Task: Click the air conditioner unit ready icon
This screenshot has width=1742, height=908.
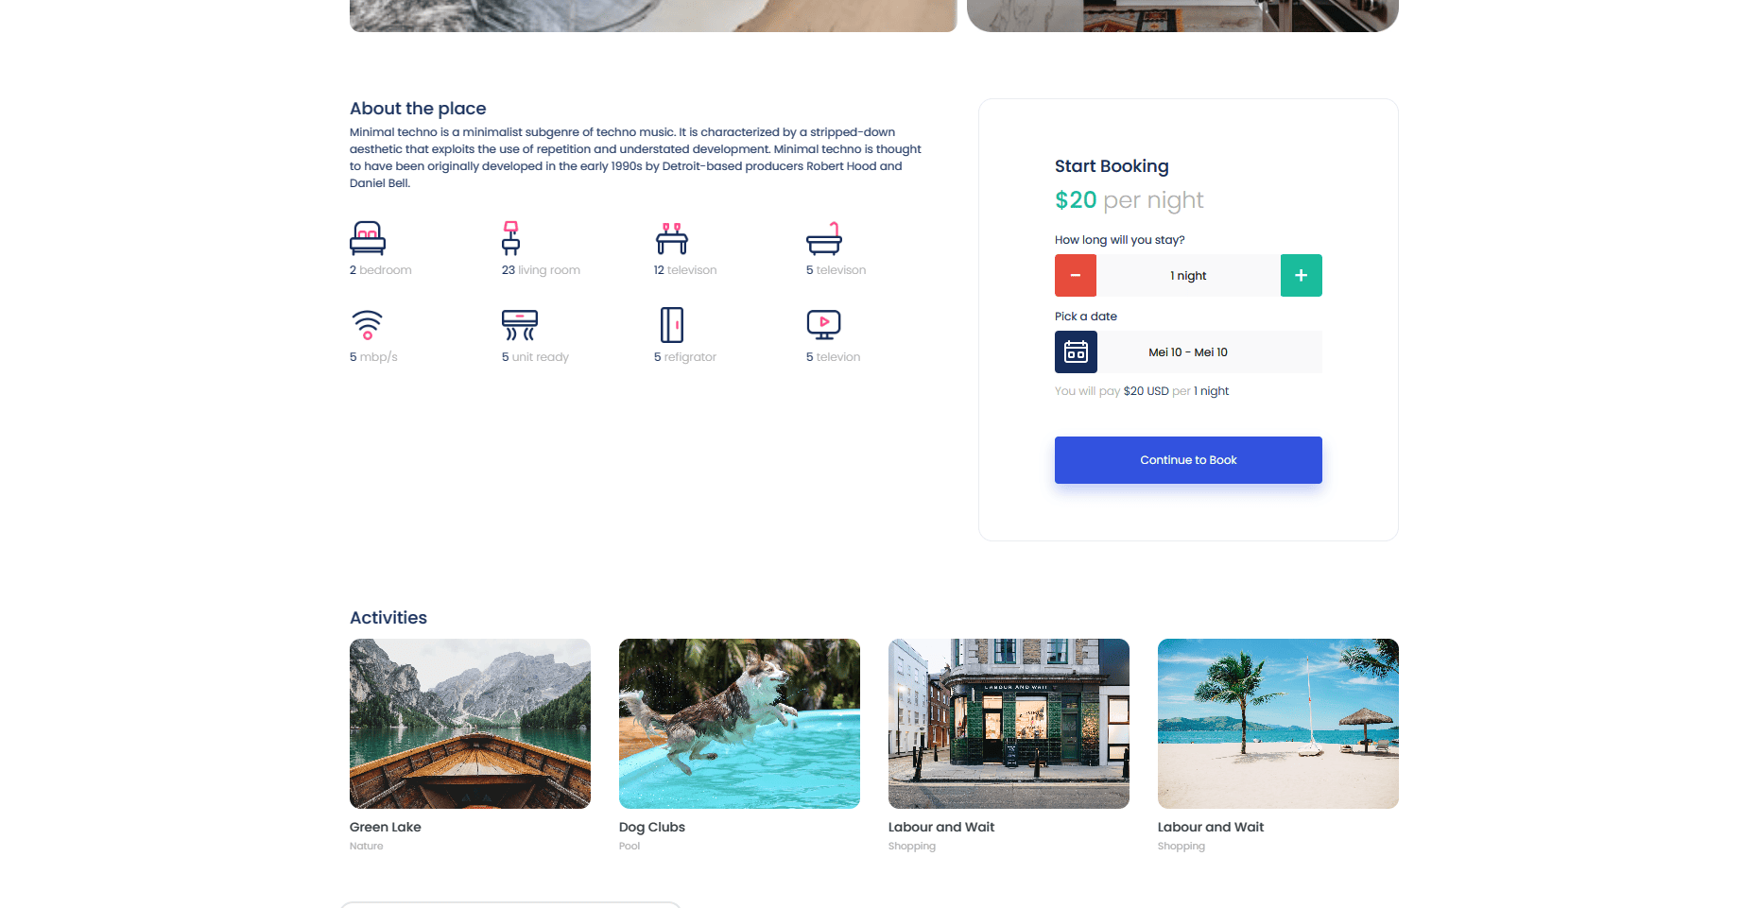Action: pos(520,325)
